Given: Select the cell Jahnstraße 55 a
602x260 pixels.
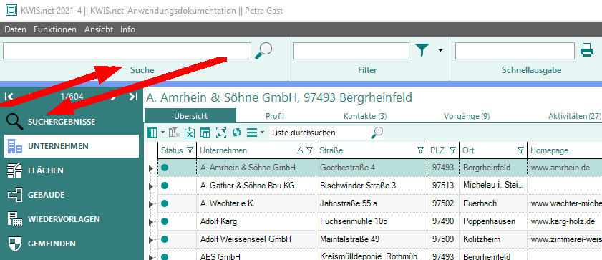Looking at the screenshot, I should 372,203.
